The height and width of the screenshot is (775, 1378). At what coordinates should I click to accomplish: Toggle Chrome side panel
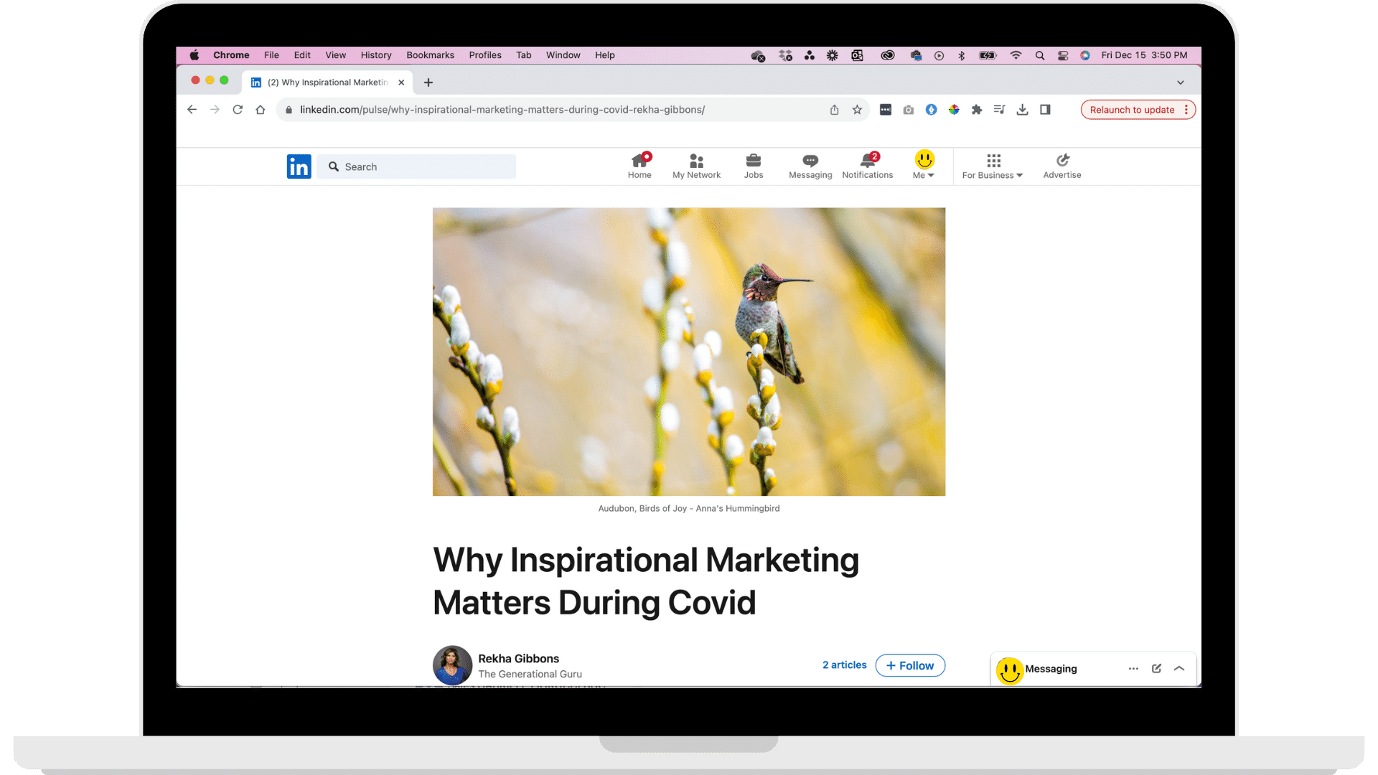pyautogui.click(x=1045, y=110)
